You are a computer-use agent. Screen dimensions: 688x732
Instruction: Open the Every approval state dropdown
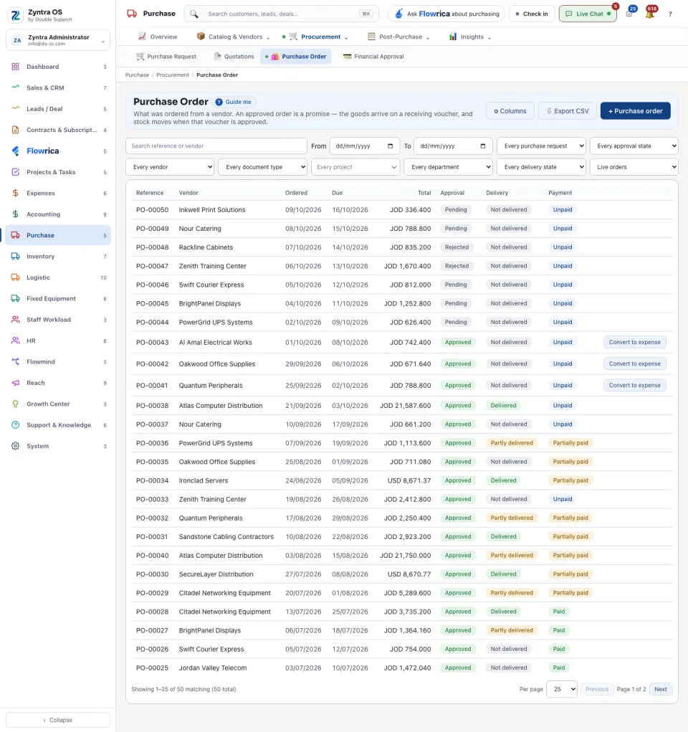[x=634, y=146]
